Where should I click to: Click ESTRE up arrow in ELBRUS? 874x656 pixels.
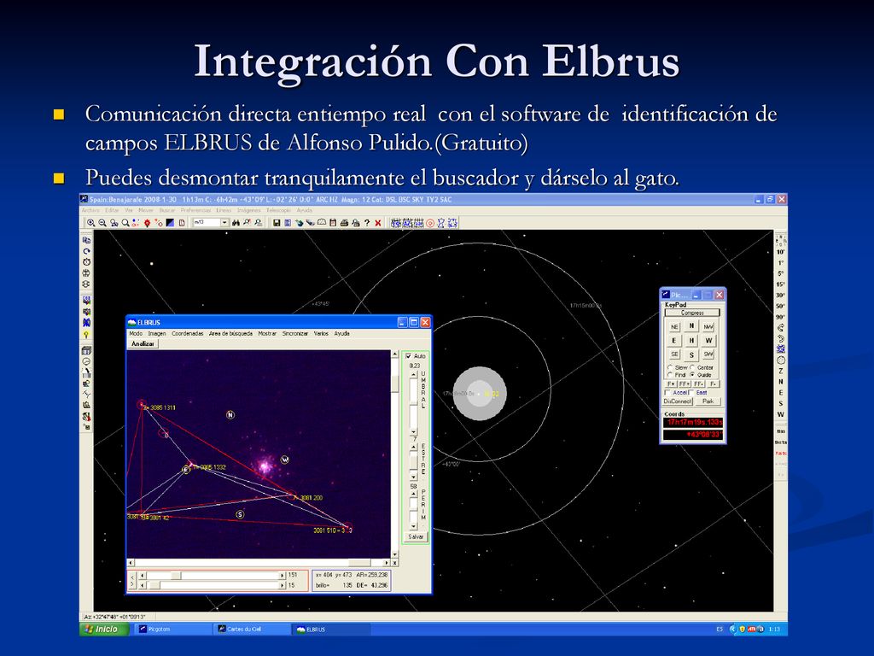click(413, 447)
